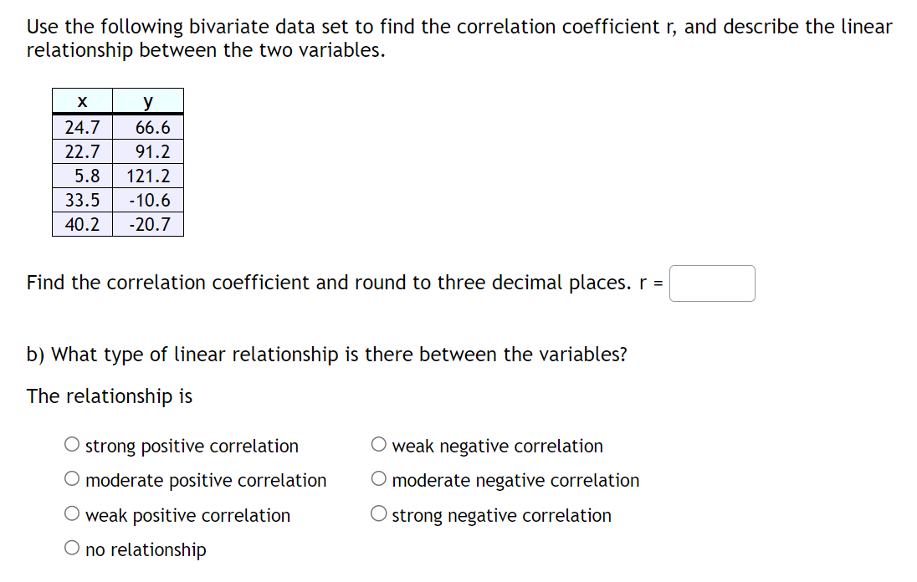Select the table cell containing 5.8
Image resolution: width=917 pixels, height=582 pixels.
pyautogui.click(x=82, y=176)
